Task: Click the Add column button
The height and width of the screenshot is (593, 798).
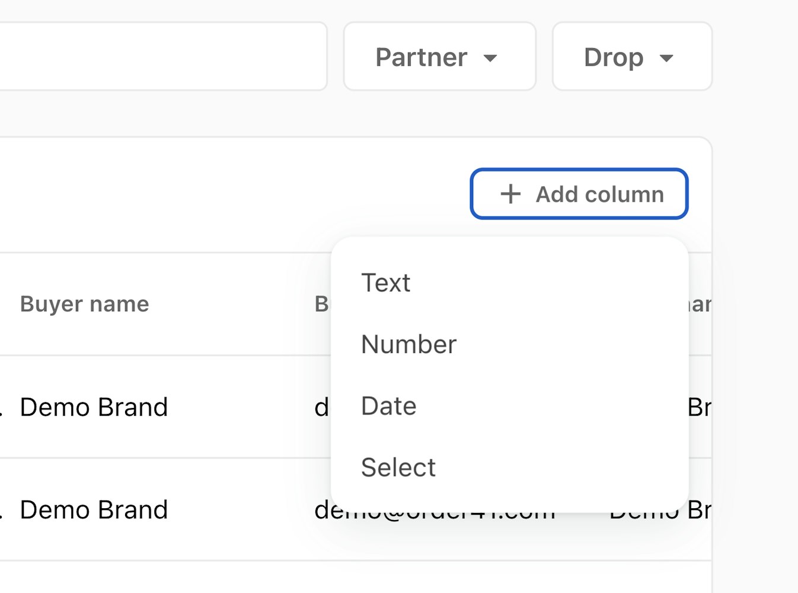Action: click(579, 194)
